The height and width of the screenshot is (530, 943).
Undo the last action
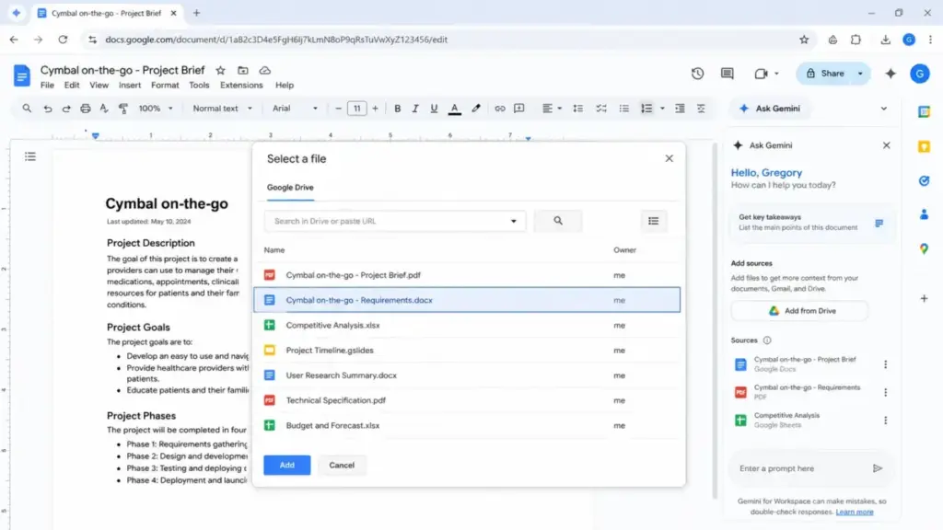[x=48, y=109]
